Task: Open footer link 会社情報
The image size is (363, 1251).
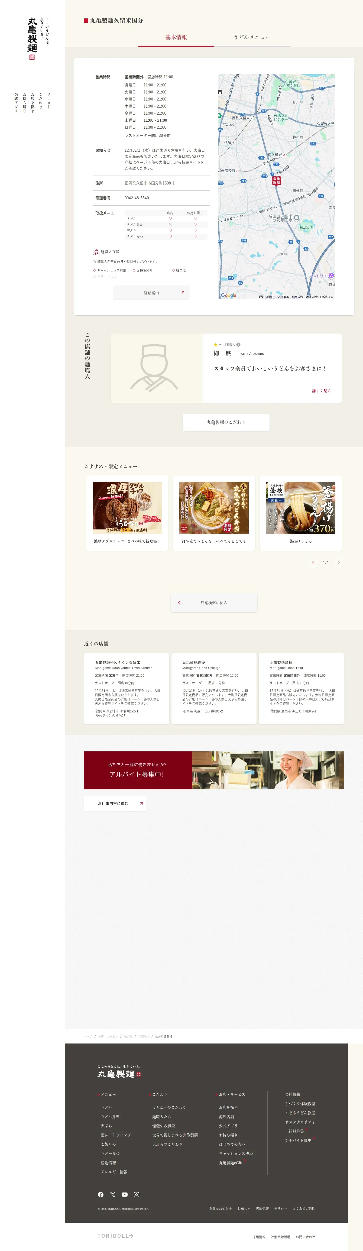Action: [x=293, y=1094]
